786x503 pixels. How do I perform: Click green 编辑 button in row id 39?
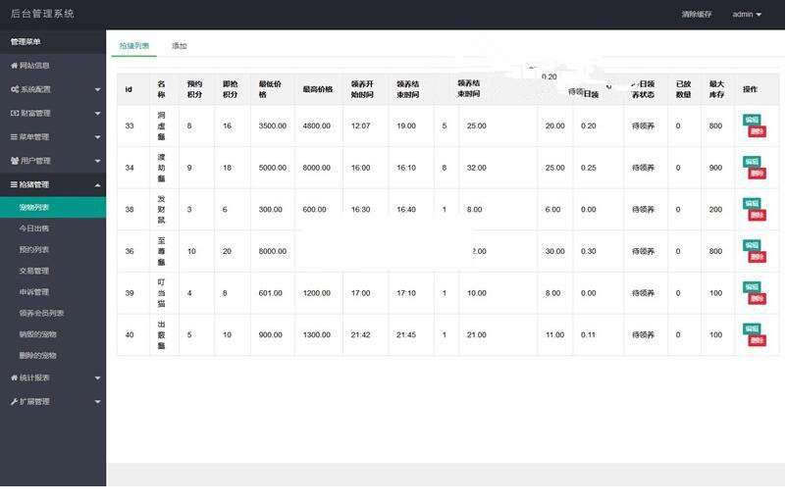(x=752, y=287)
